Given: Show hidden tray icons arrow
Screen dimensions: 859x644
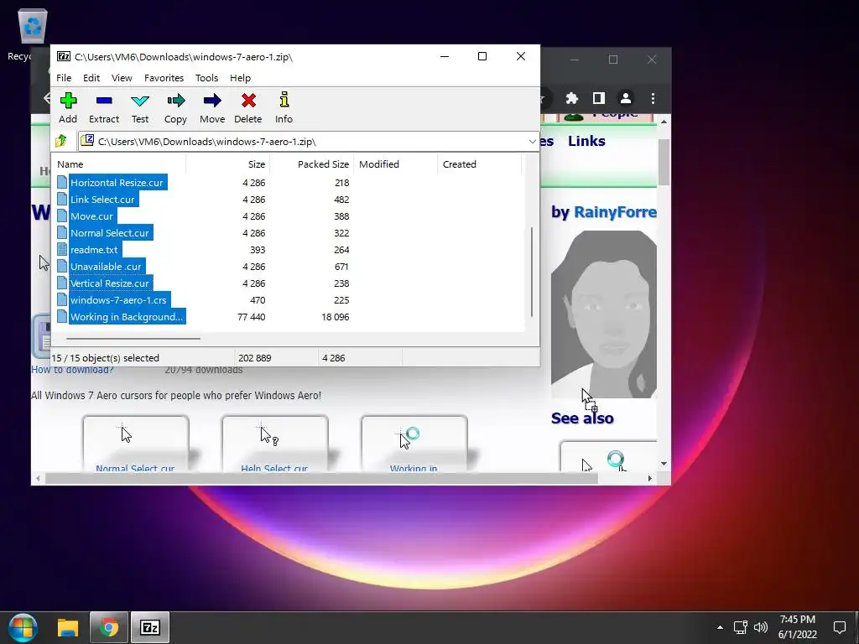Looking at the screenshot, I should (720, 627).
